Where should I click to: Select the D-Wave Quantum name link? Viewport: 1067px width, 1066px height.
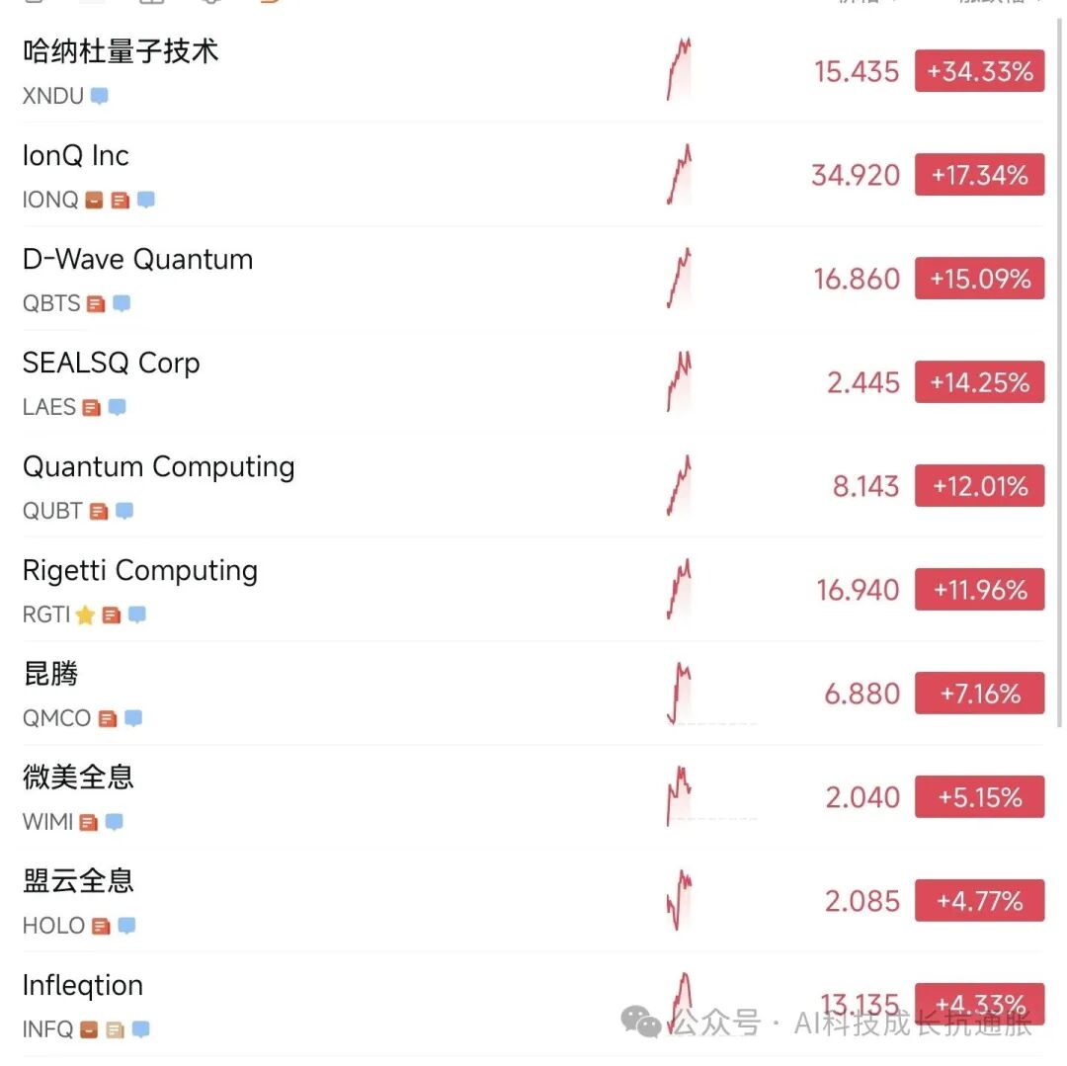(137, 259)
